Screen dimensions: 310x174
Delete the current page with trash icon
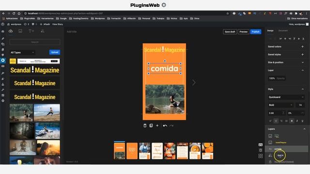145,126
